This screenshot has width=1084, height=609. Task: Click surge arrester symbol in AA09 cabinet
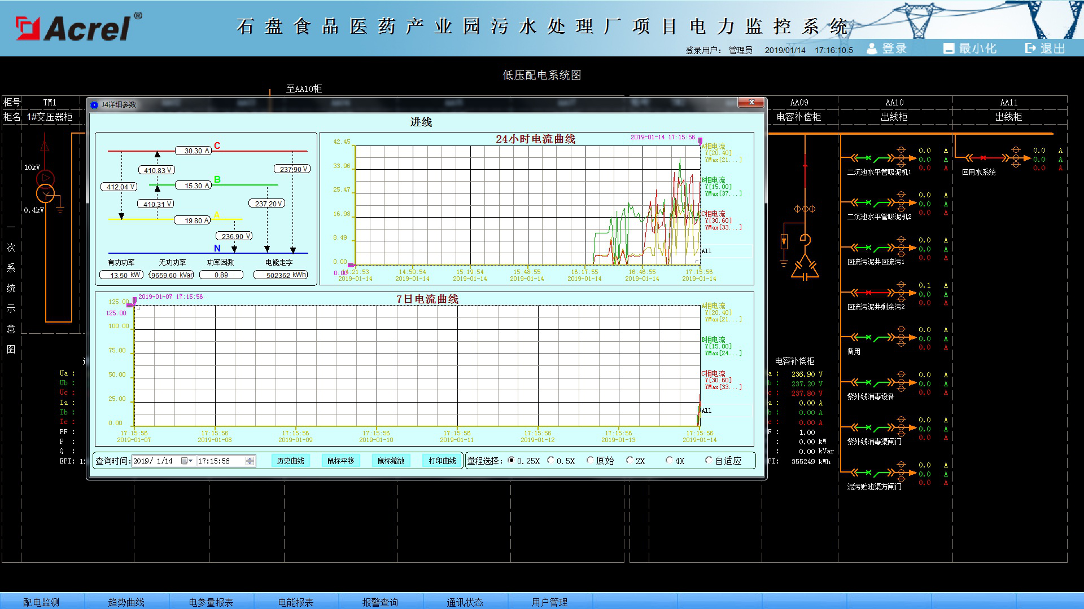[x=784, y=241]
